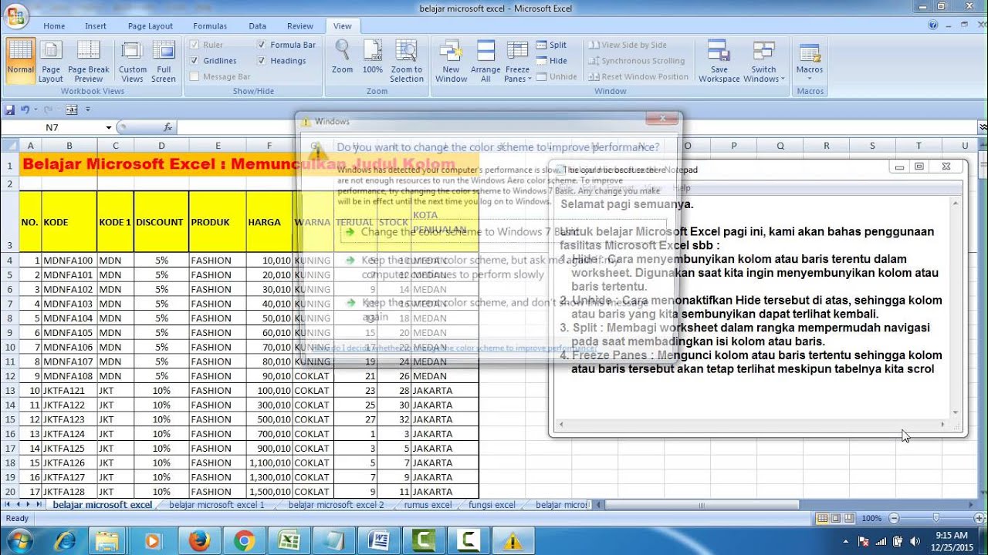Image resolution: width=988 pixels, height=555 pixels.
Task: Click clock showing 9:15 AM
Action: coord(950,535)
